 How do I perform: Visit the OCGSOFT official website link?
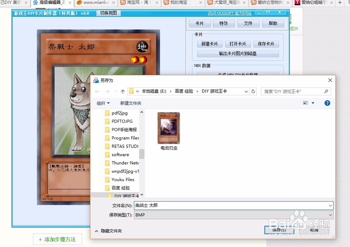230,13
